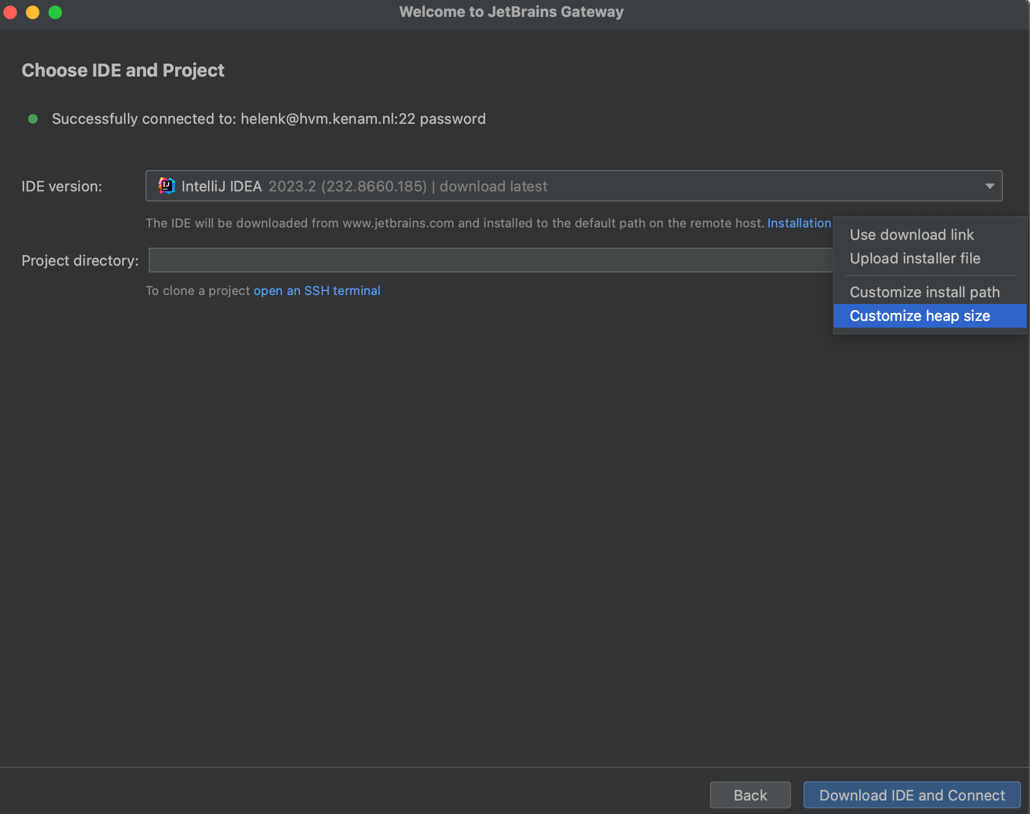
Task: Minimize window with yellow traffic light
Action: point(33,12)
